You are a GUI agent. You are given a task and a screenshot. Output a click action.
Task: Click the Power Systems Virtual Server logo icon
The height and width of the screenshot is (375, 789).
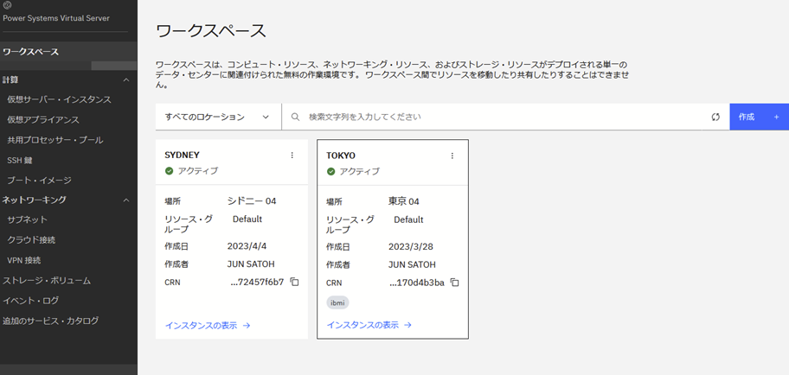(x=7, y=5)
